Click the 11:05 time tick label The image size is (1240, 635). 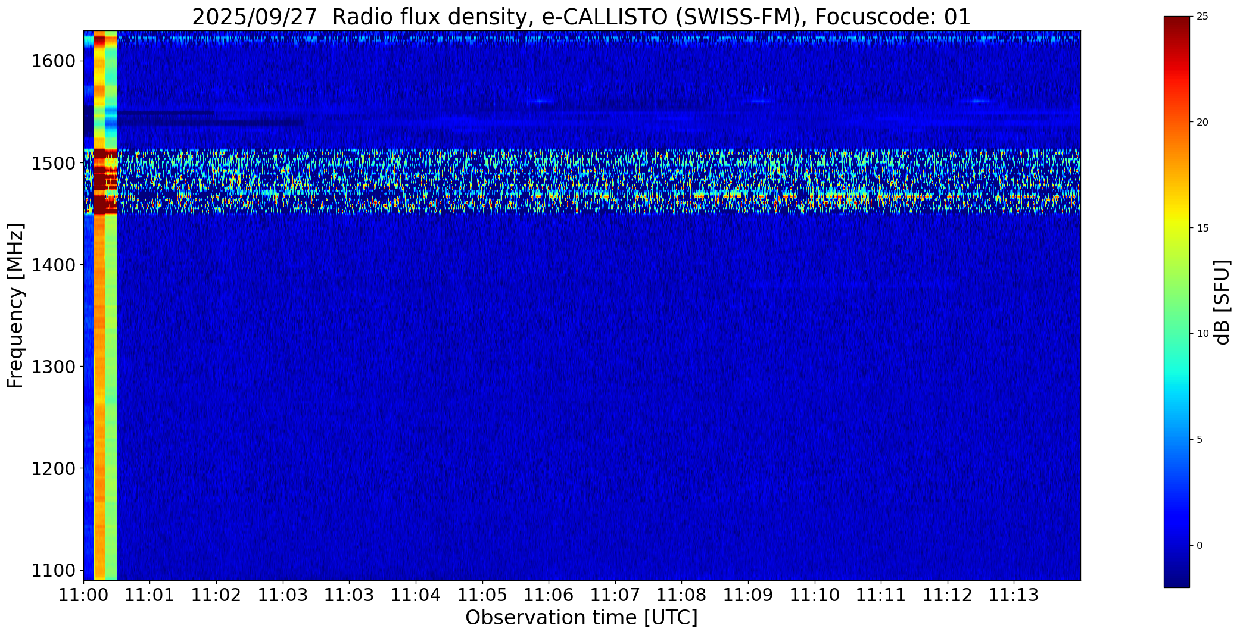tap(482, 595)
